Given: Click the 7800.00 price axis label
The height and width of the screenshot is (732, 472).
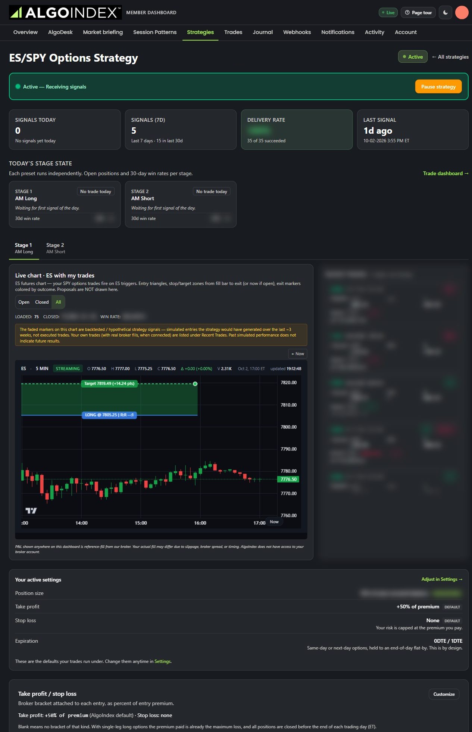Looking at the screenshot, I should (288, 427).
